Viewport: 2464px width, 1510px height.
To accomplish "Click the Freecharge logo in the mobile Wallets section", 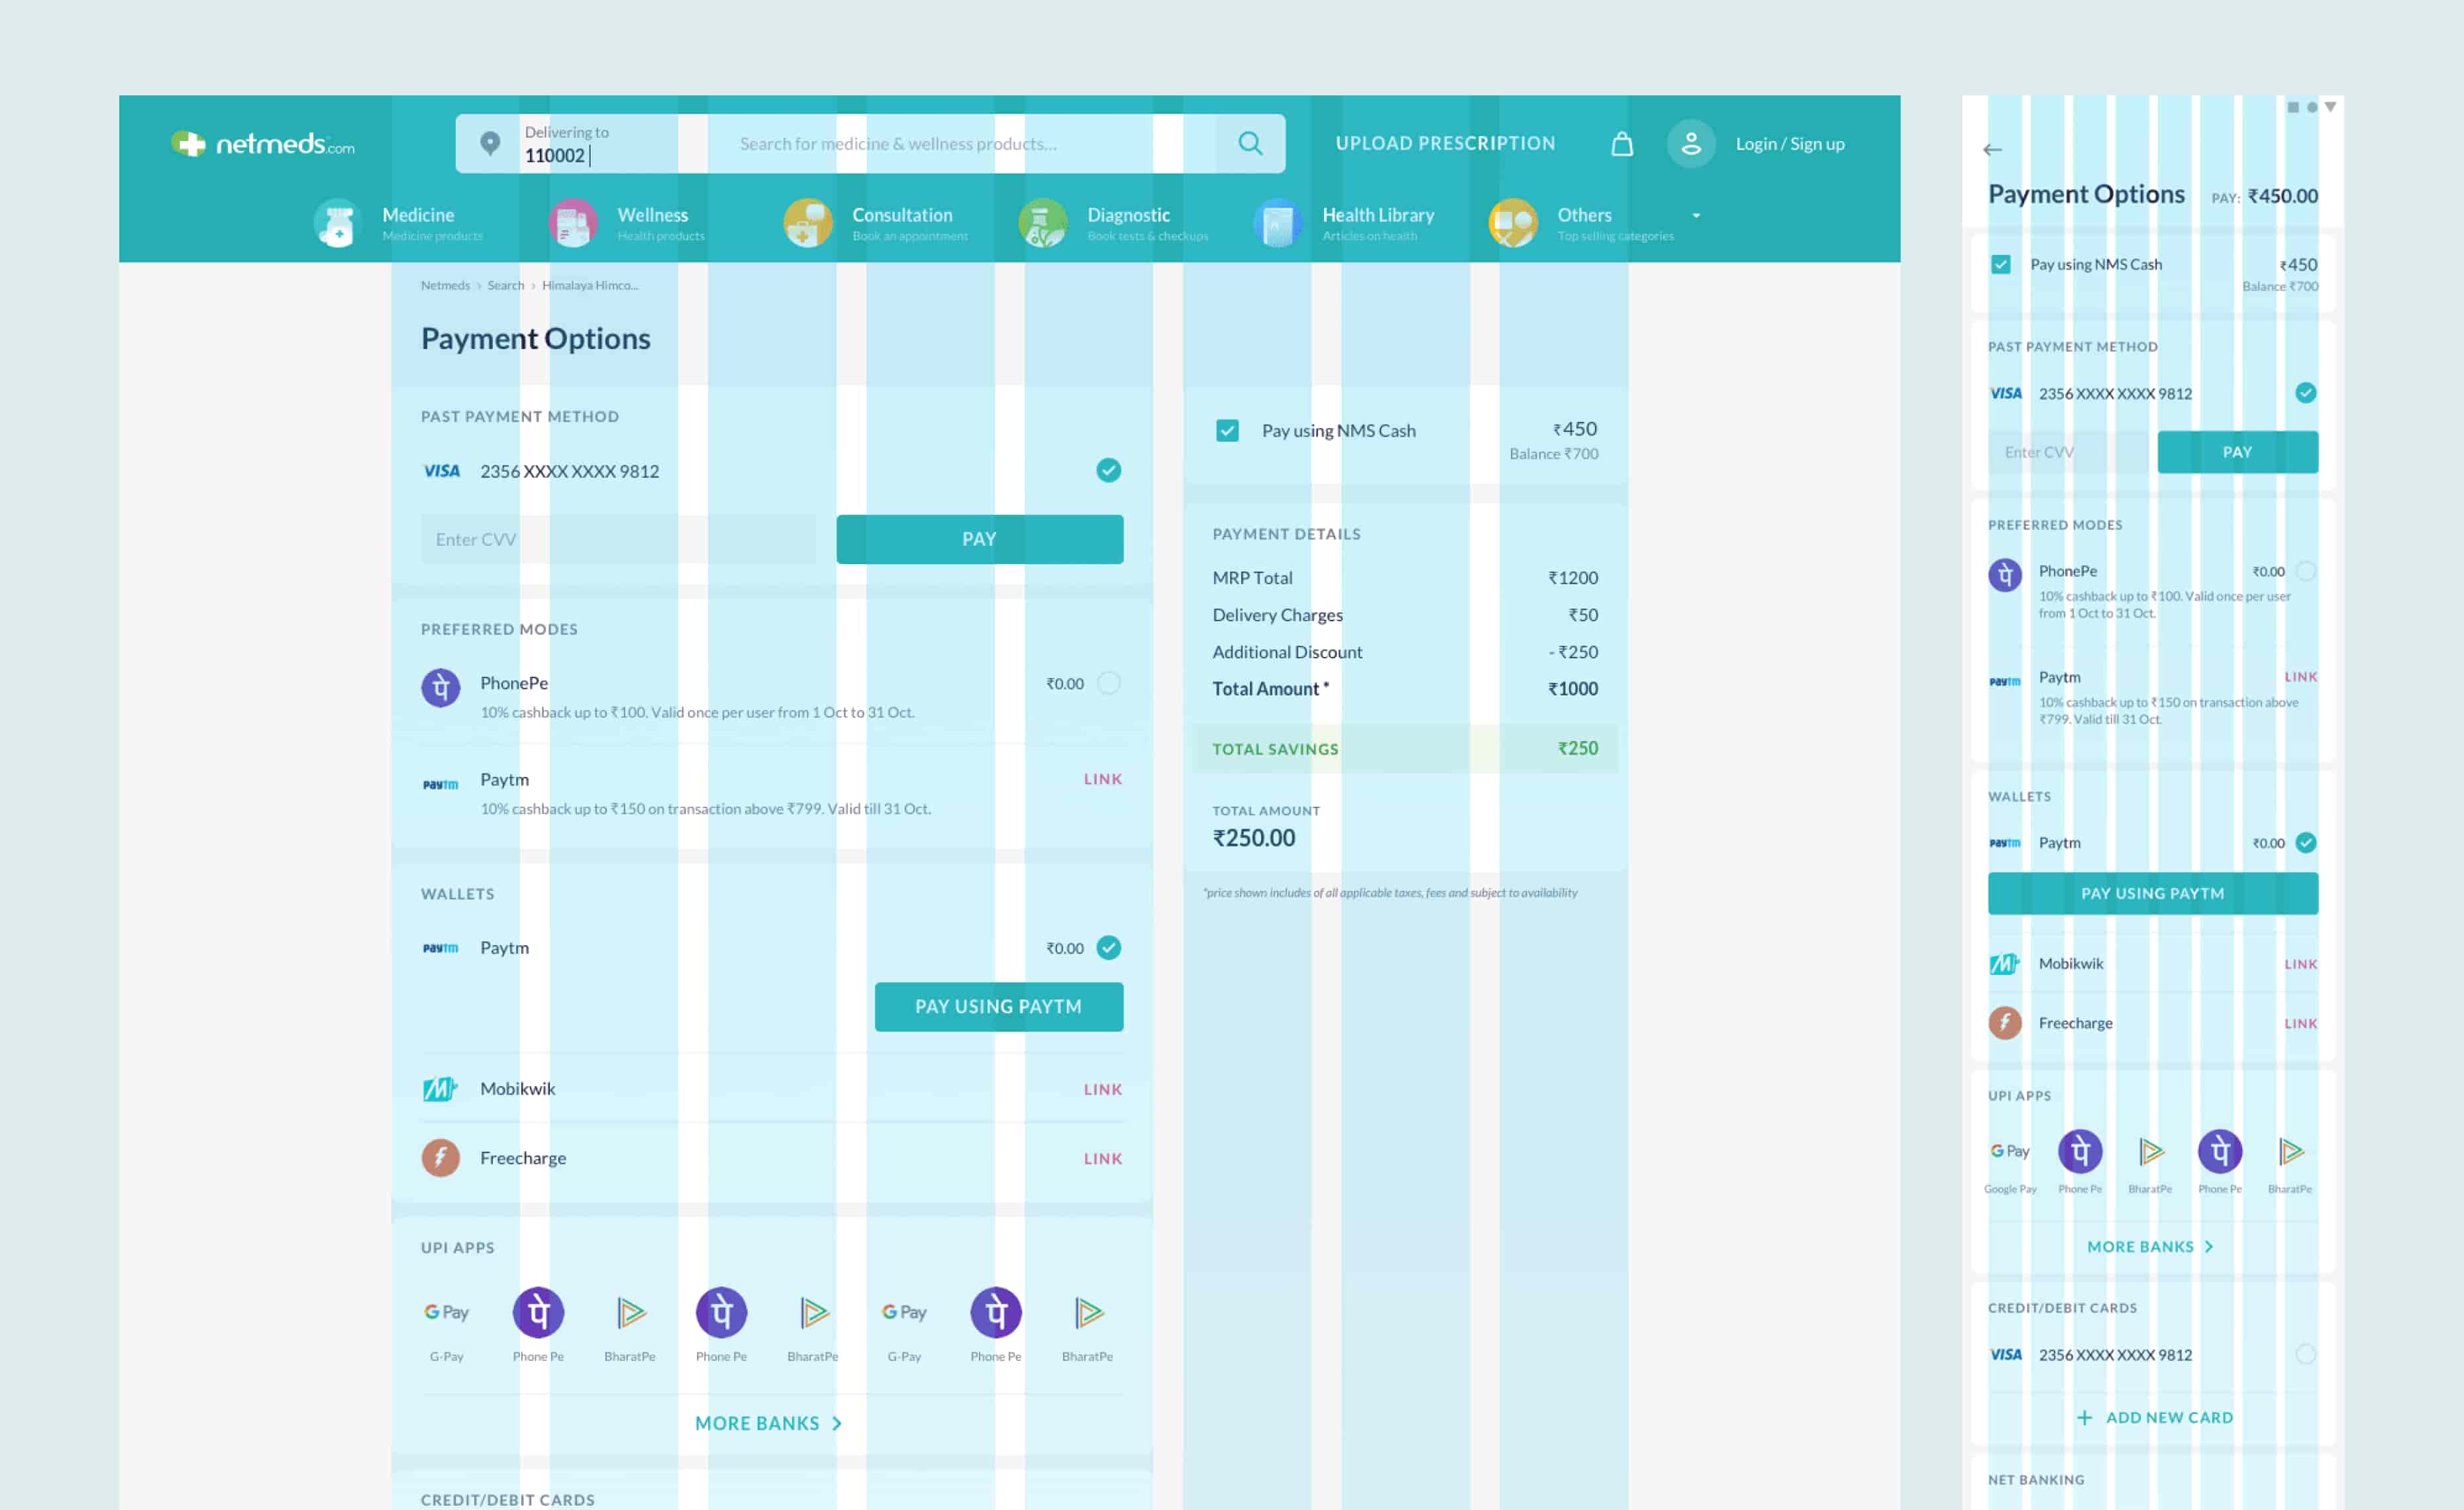I will pyautogui.click(x=2004, y=1023).
